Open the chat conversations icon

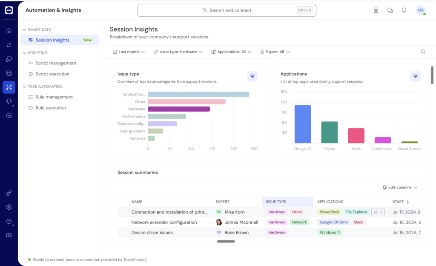[x=390, y=10]
